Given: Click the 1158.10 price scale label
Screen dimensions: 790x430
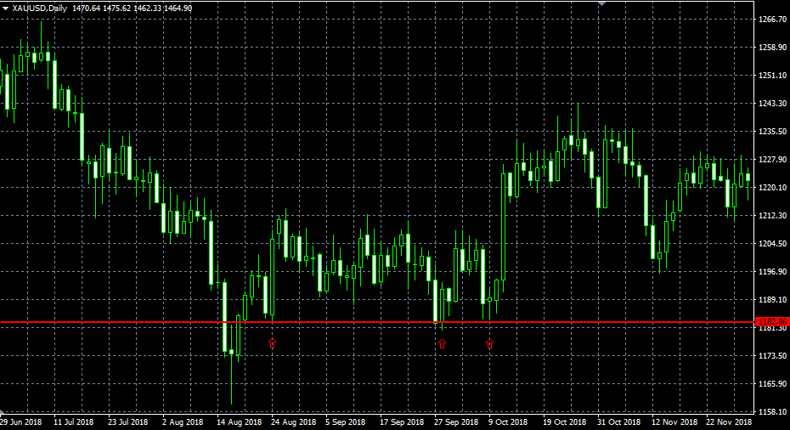Looking at the screenshot, I should tap(772, 412).
